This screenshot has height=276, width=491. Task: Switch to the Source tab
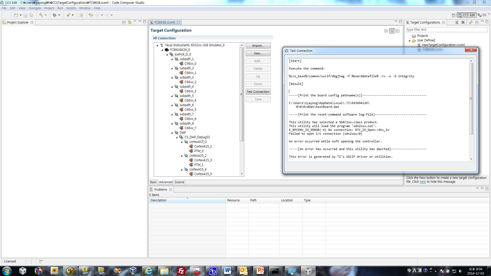[x=179, y=182]
